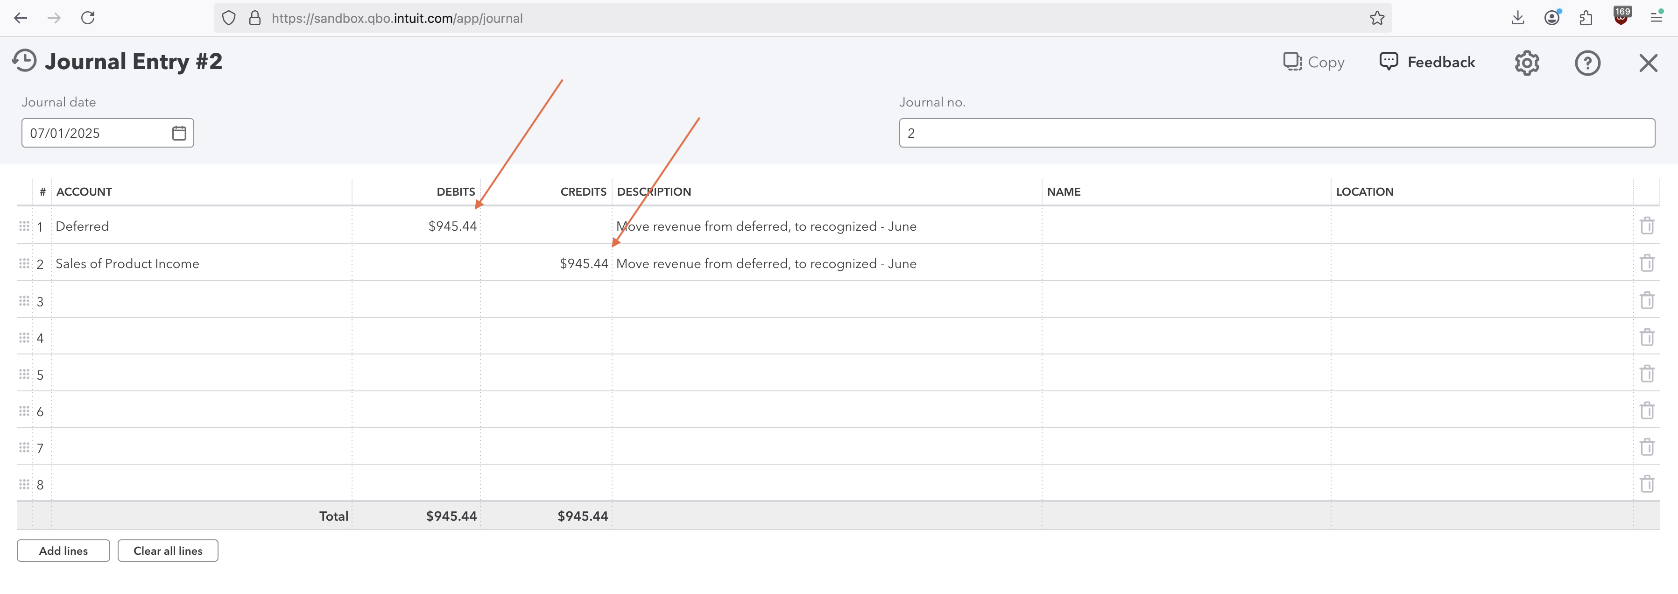The image size is (1678, 594).
Task: Click the Copy journal entry button
Action: [x=1313, y=62]
